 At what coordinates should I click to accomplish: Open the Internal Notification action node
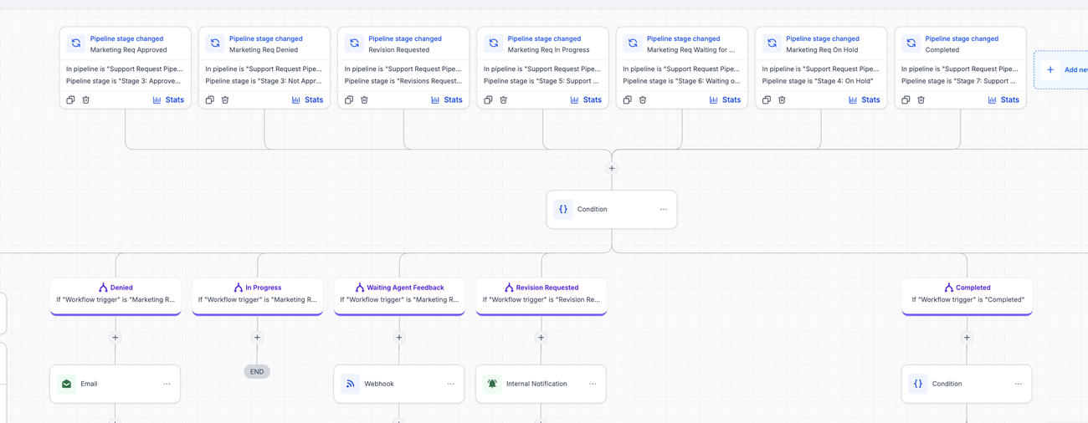coord(541,384)
